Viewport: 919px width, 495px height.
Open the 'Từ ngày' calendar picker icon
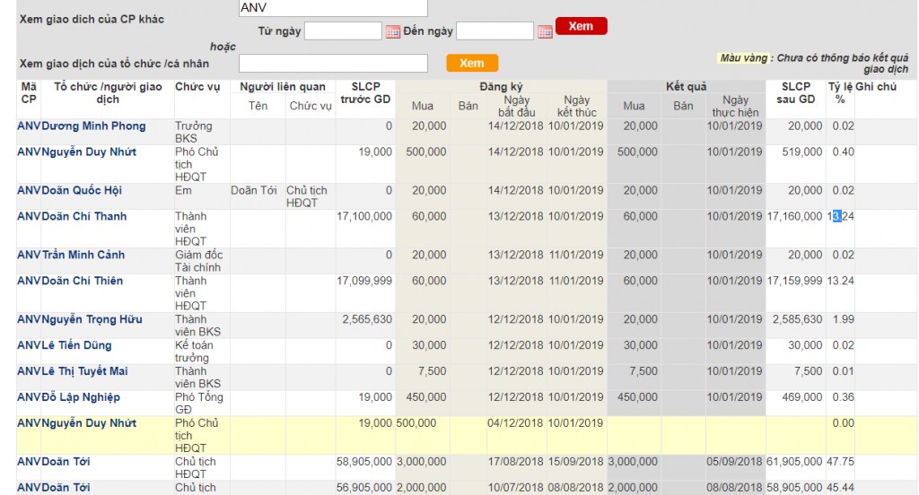[x=392, y=32]
